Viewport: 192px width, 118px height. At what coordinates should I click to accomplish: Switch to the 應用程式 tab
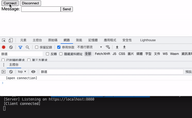110,40
